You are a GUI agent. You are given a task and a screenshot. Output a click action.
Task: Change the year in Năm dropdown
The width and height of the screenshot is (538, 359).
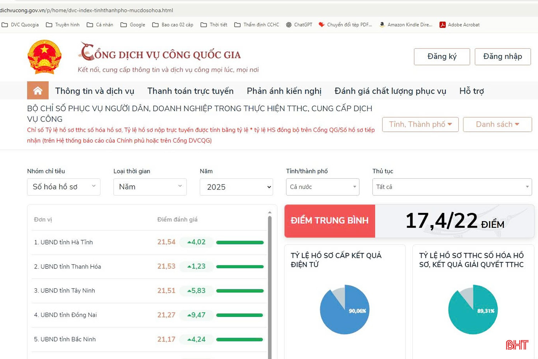(x=236, y=187)
